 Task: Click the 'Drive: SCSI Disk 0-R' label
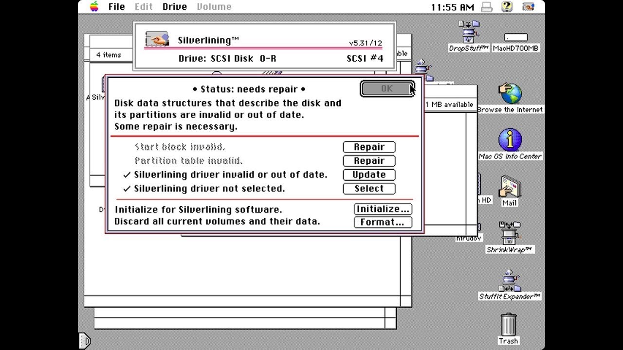click(227, 59)
